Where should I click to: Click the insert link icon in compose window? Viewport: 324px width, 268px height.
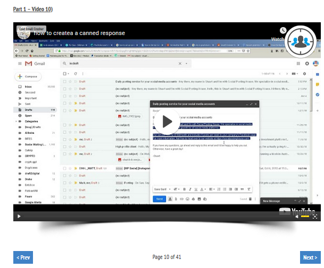[181, 199]
